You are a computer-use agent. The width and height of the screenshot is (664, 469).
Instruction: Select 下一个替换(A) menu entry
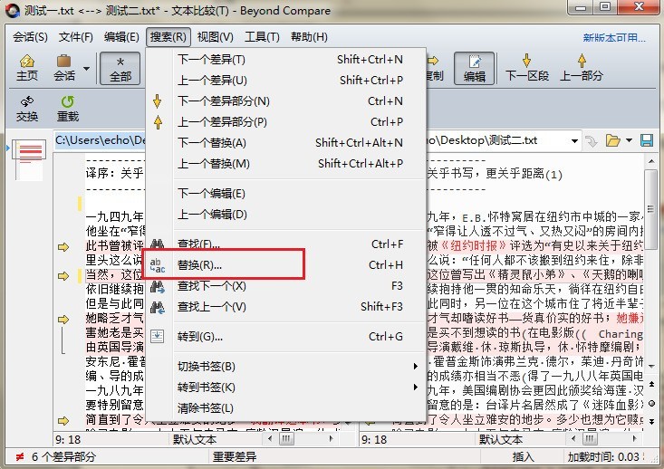pyautogui.click(x=286, y=143)
